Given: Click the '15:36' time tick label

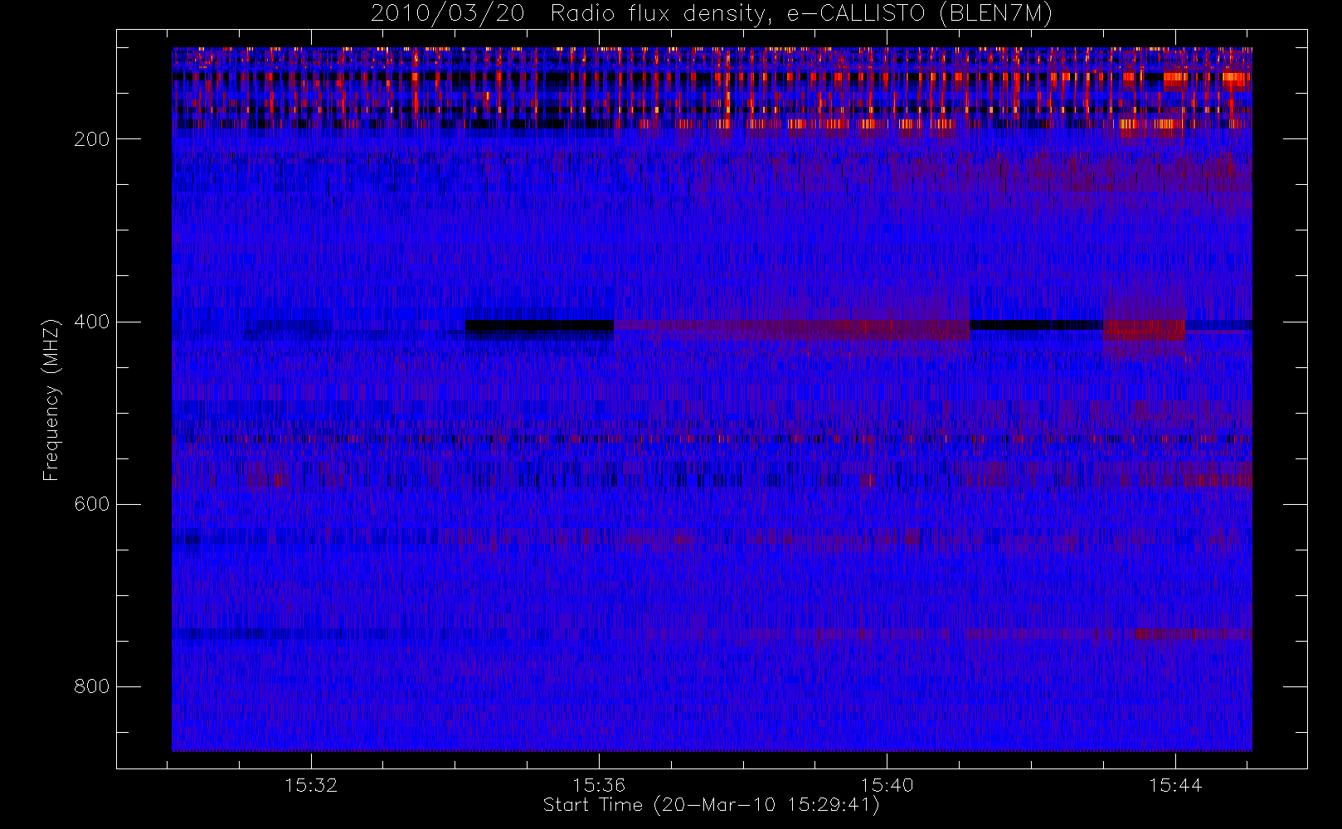Looking at the screenshot, I should tap(599, 785).
